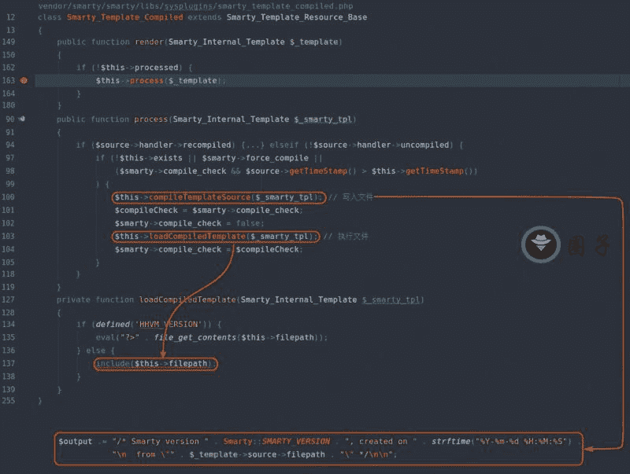Click the SMARTY_VERSION constant in the output snippet
630x474 pixels.
296,441
